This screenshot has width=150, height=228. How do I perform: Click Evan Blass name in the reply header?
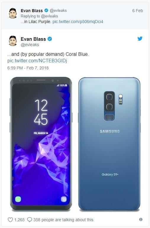(32, 11)
